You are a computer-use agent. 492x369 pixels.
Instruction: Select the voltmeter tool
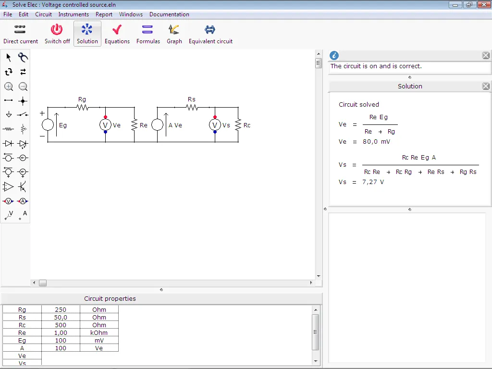[8, 201]
